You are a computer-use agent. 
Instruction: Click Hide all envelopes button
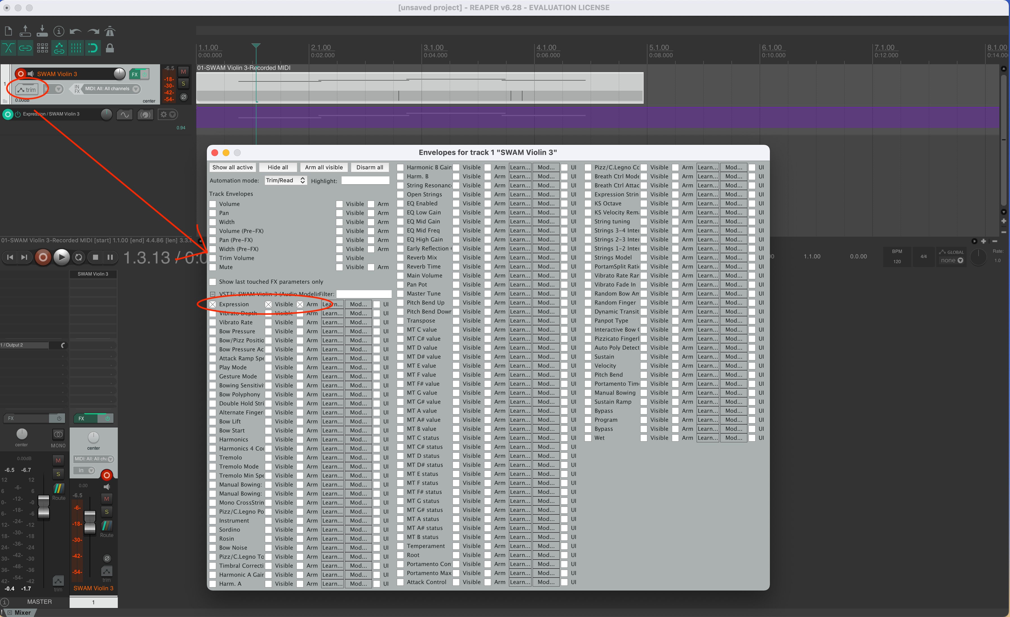tap(278, 167)
